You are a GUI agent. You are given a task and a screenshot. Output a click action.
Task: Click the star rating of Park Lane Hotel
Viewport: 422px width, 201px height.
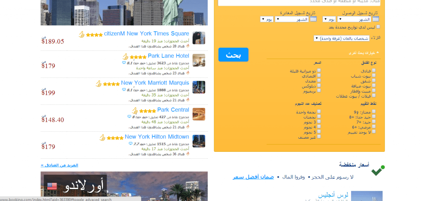[x=138, y=57]
